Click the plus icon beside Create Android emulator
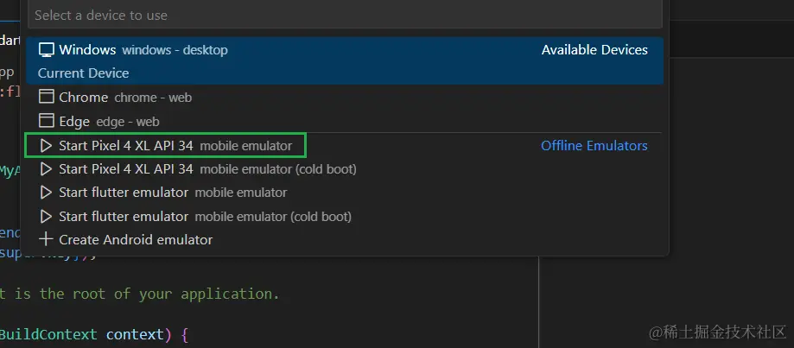The image size is (794, 348). point(46,239)
